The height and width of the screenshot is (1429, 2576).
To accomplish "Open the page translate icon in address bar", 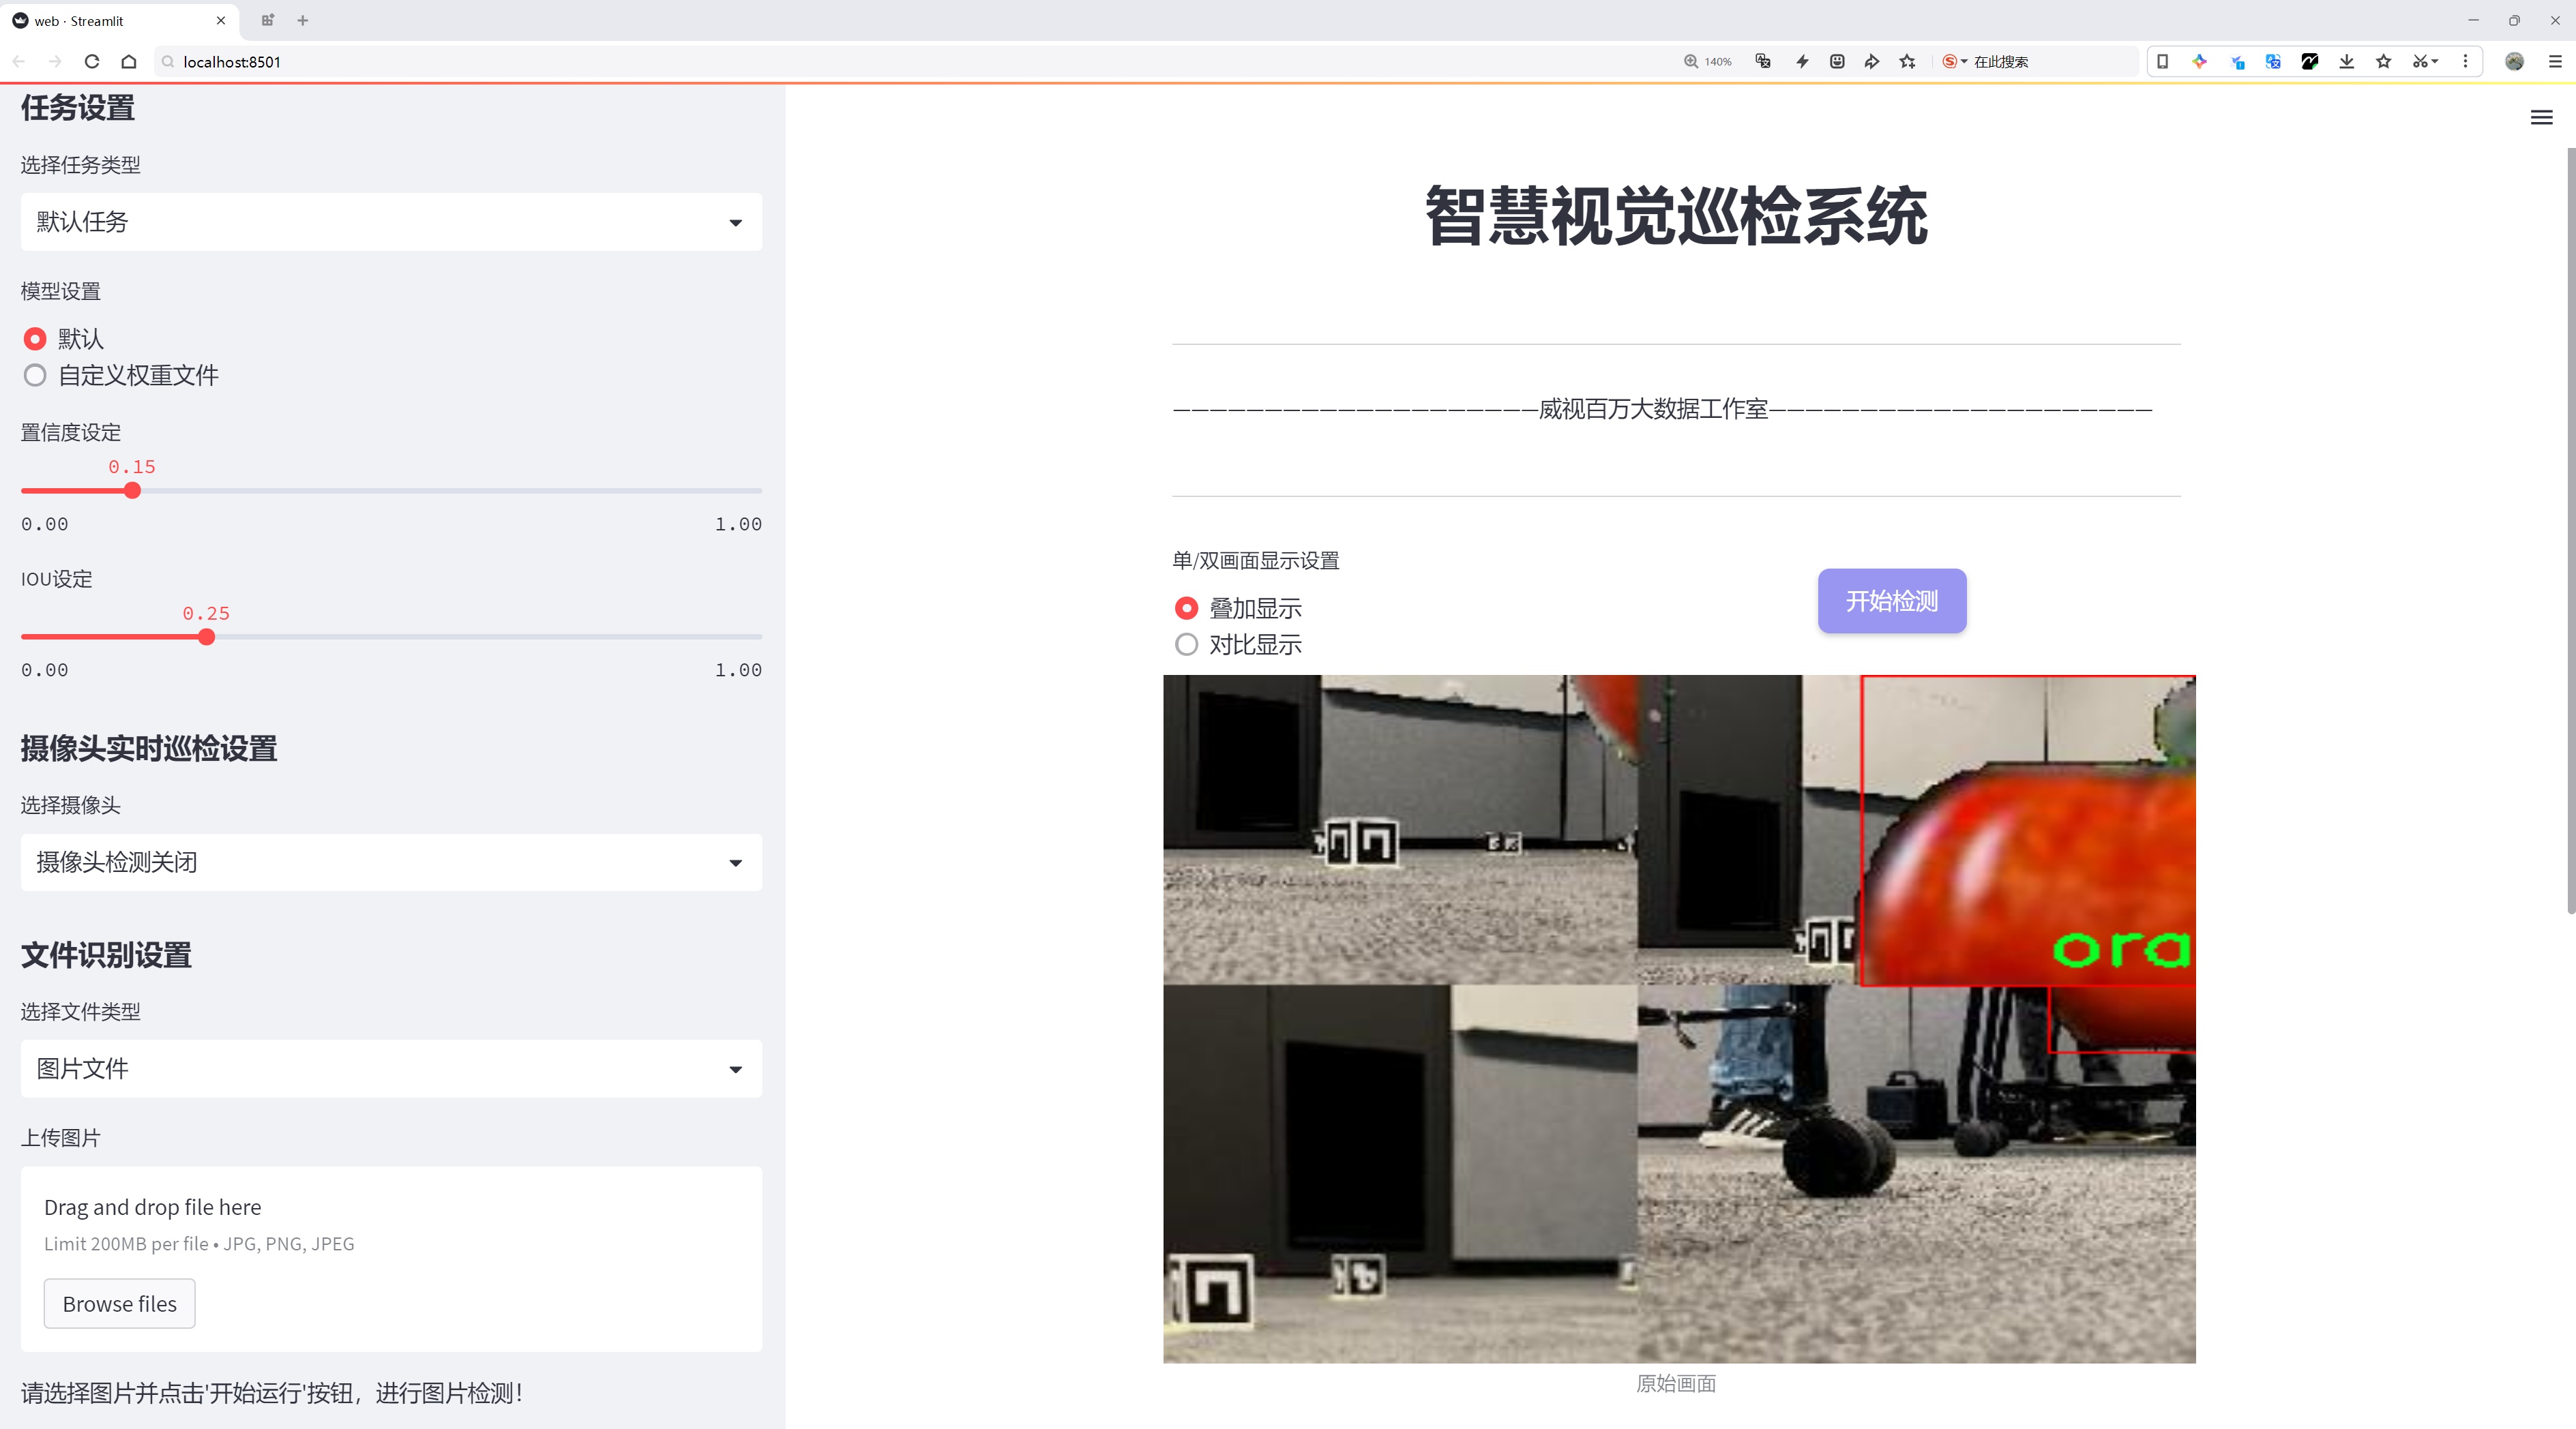I will (1763, 61).
